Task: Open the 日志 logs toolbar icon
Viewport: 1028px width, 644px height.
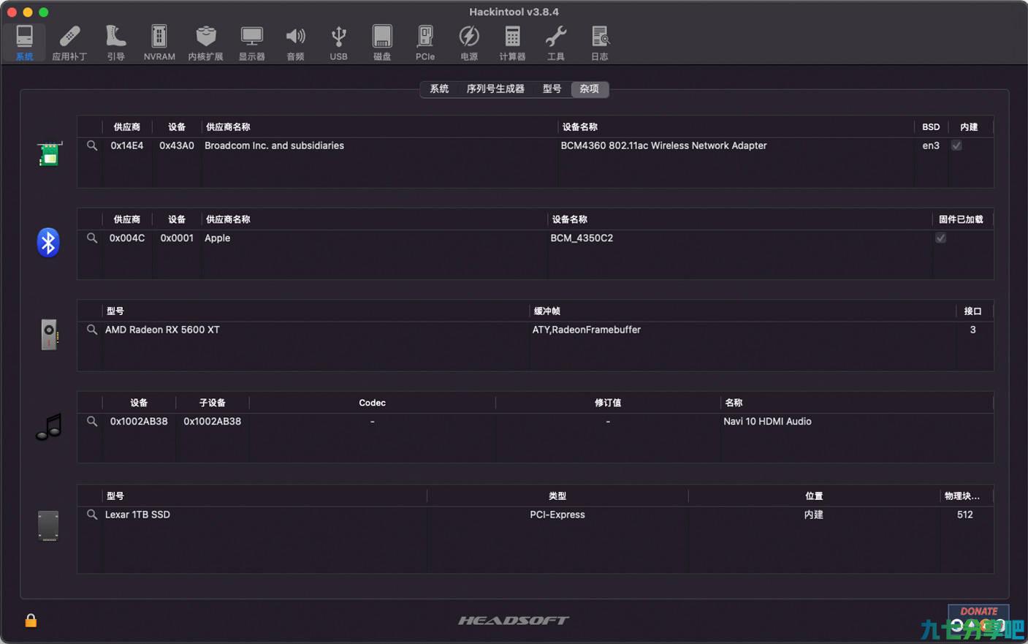Action: pyautogui.click(x=600, y=42)
